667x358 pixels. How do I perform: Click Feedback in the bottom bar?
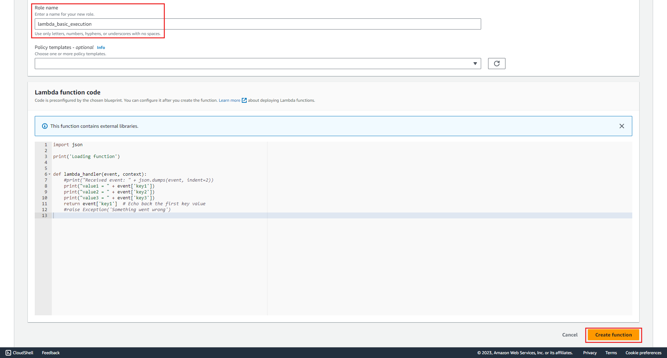coord(50,352)
